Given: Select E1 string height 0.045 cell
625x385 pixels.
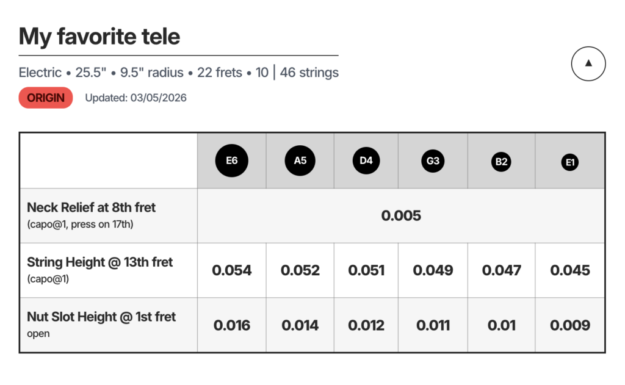Looking at the screenshot, I should (570, 270).
